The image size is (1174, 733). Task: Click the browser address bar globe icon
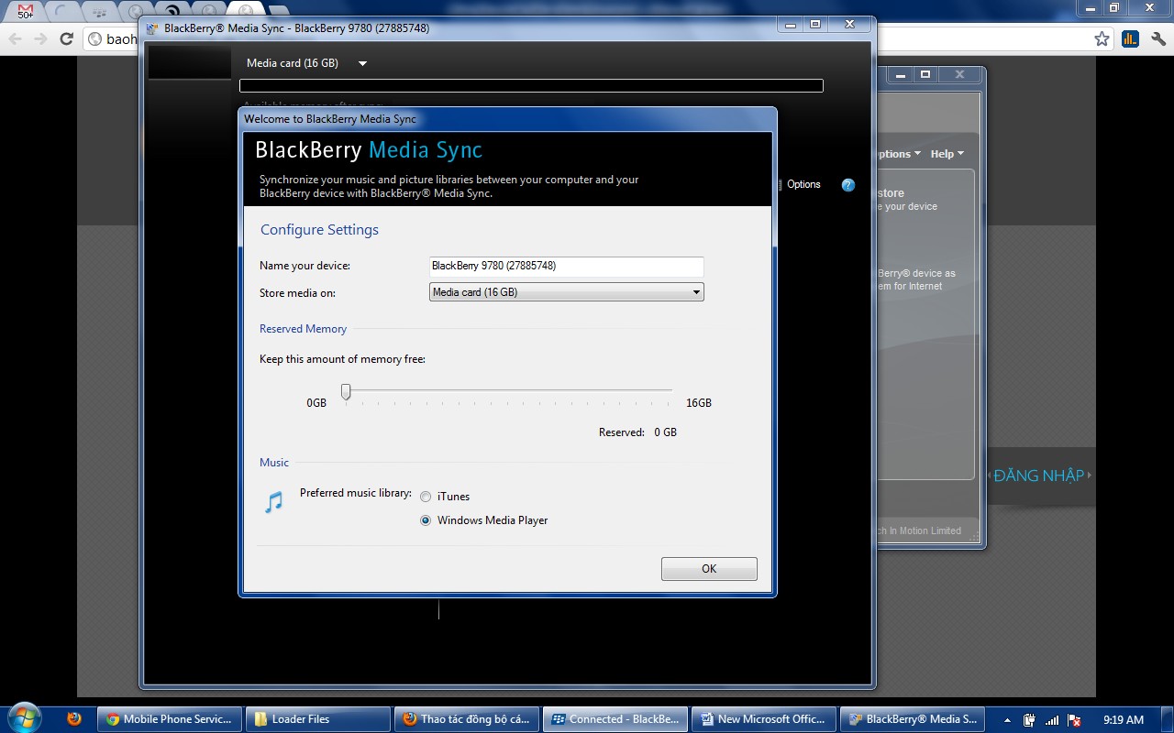pos(94,38)
